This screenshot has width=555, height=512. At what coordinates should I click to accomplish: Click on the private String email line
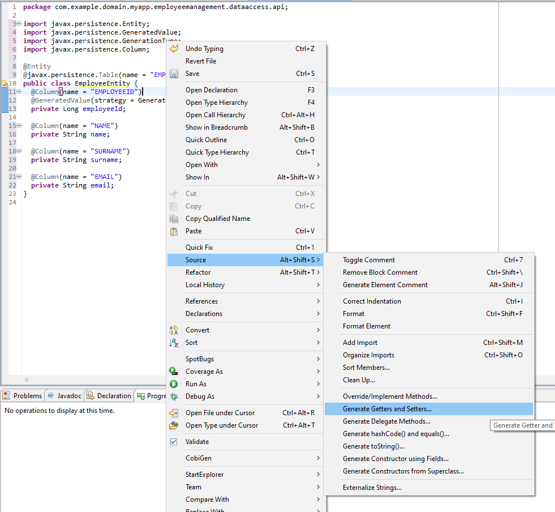[72, 185]
